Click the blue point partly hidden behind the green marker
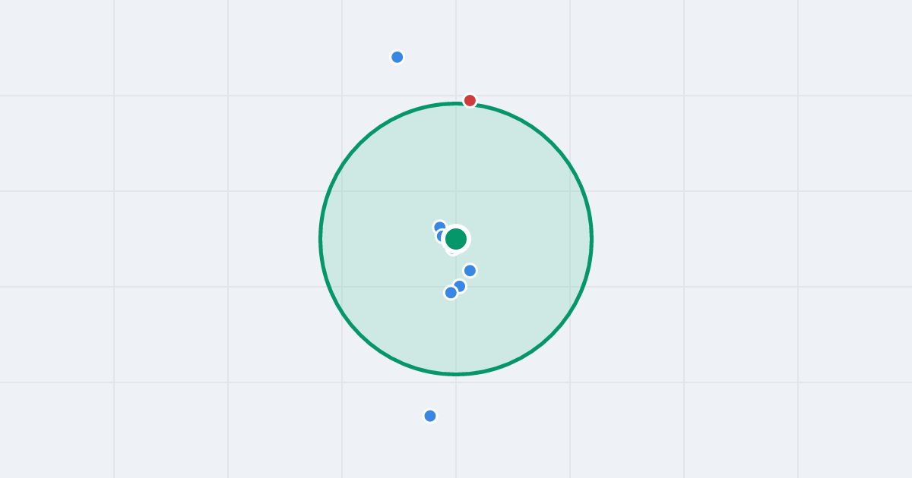The image size is (912, 478). coord(442,236)
